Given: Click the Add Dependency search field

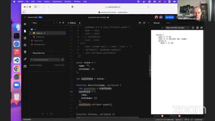Looking at the screenshot, I should (45, 60).
